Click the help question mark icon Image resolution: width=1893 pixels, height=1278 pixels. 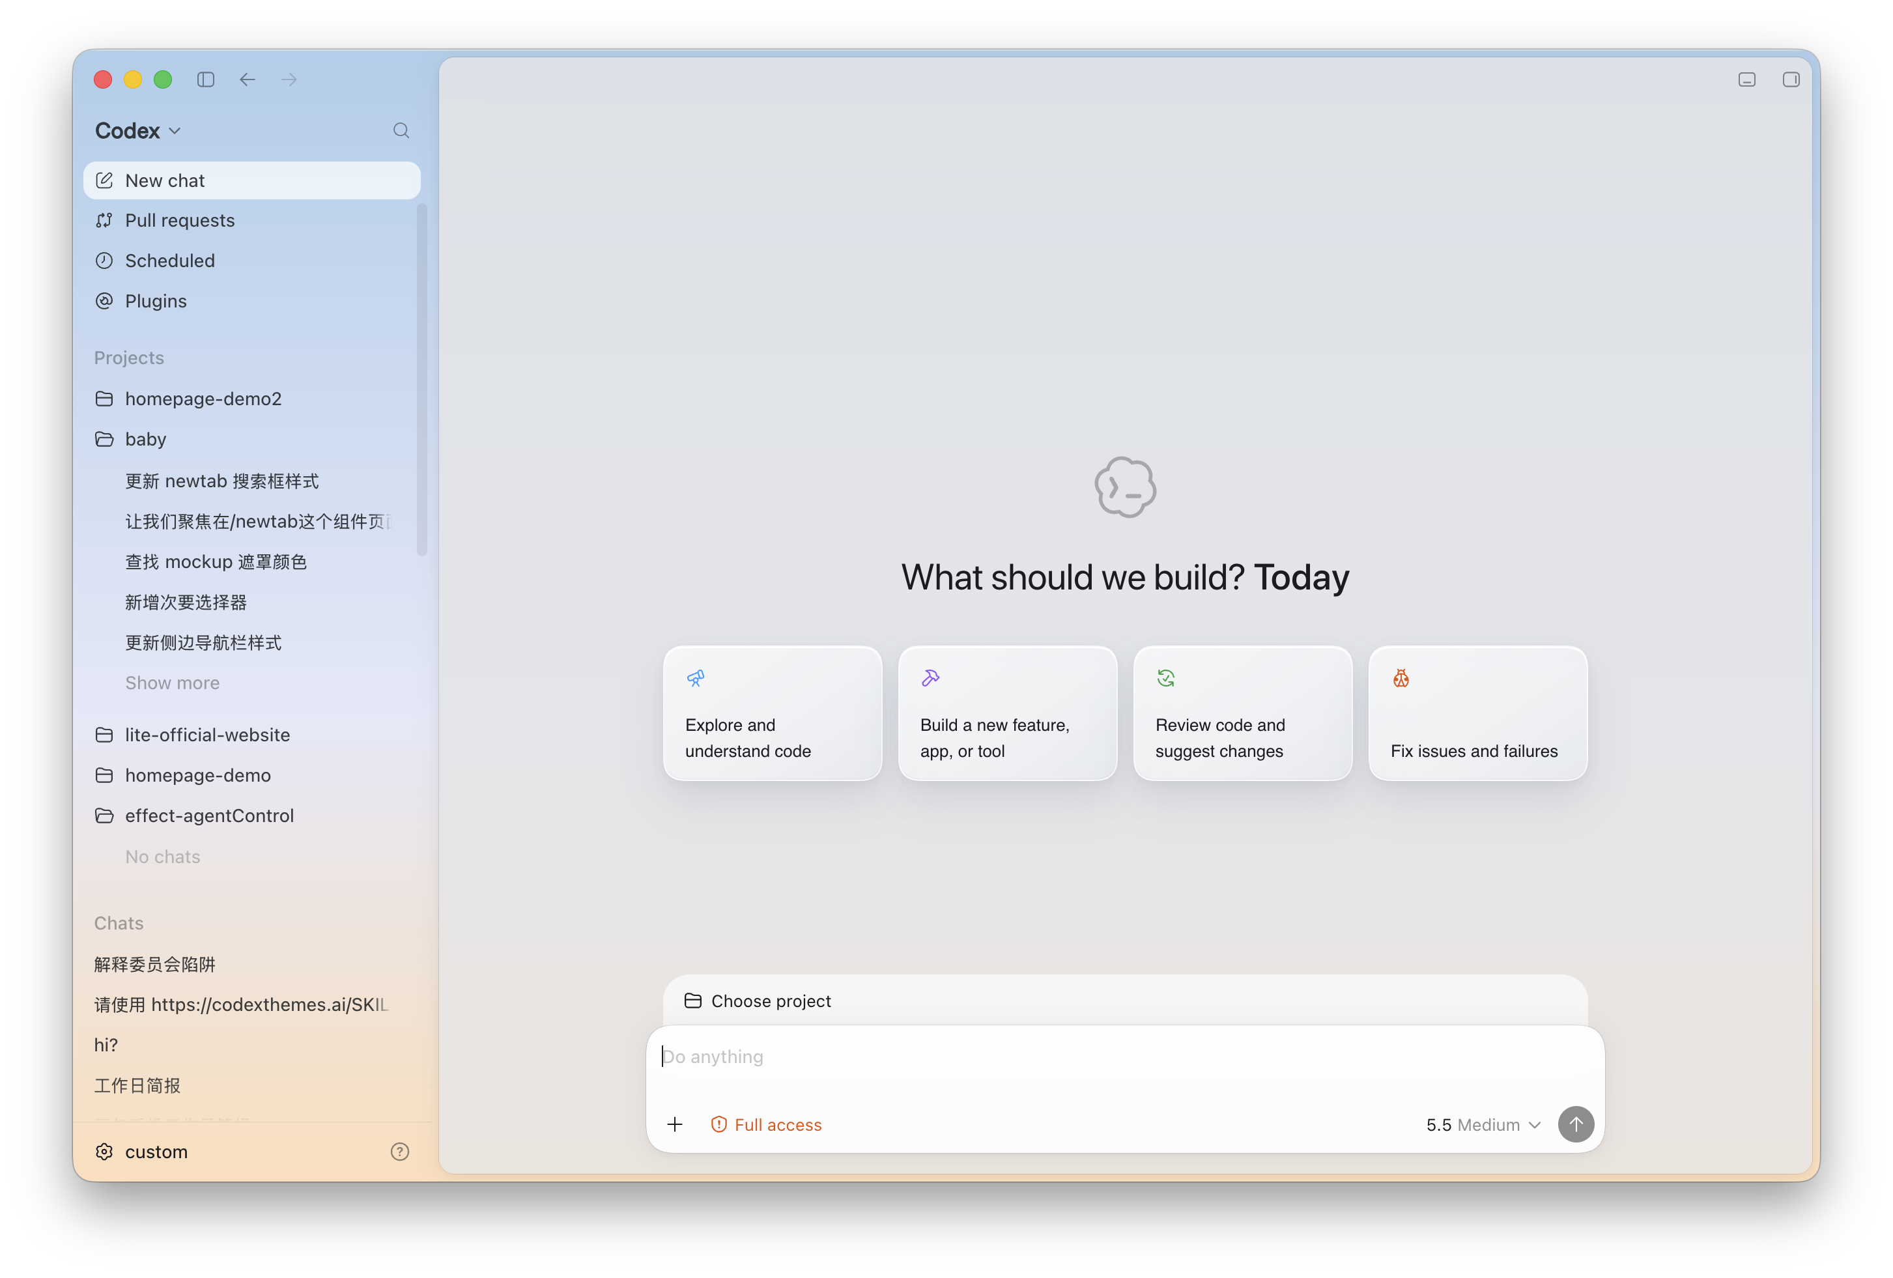[400, 1152]
